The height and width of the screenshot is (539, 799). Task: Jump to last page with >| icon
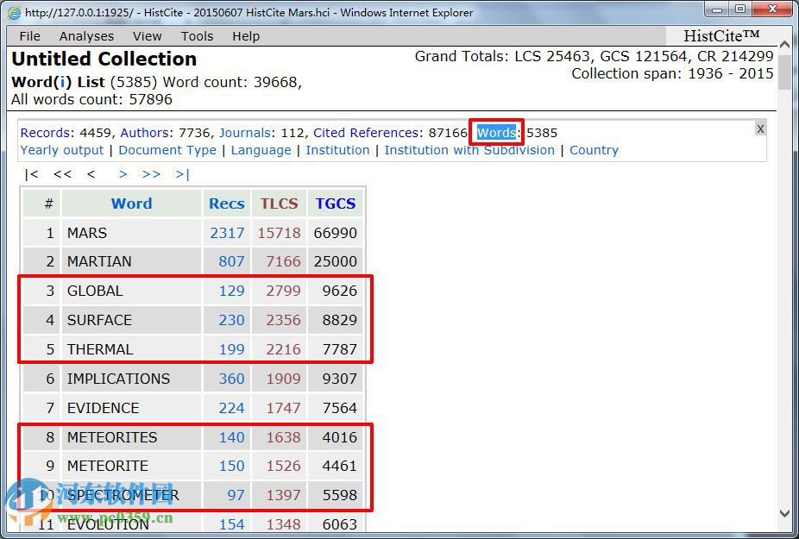coord(182,174)
